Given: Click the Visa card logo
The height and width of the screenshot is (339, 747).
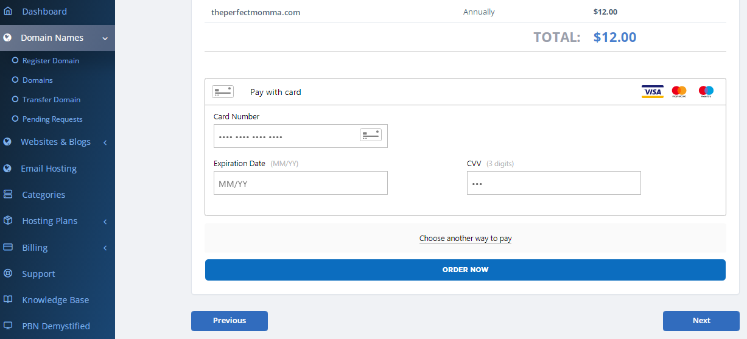Looking at the screenshot, I should 653,92.
